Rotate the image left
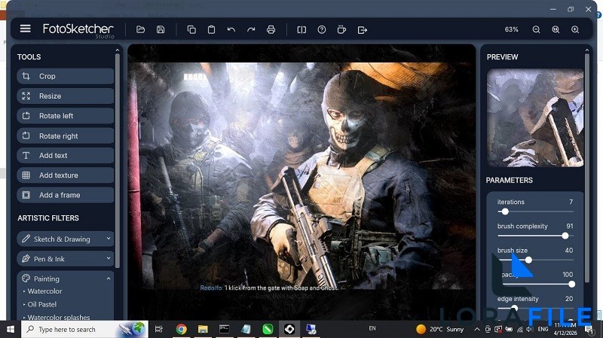This screenshot has height=338, width=603. click(66, 116)
